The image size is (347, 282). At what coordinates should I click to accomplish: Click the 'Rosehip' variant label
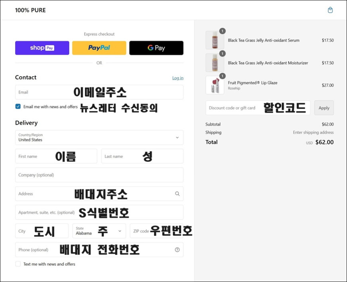tap(234, 88)
